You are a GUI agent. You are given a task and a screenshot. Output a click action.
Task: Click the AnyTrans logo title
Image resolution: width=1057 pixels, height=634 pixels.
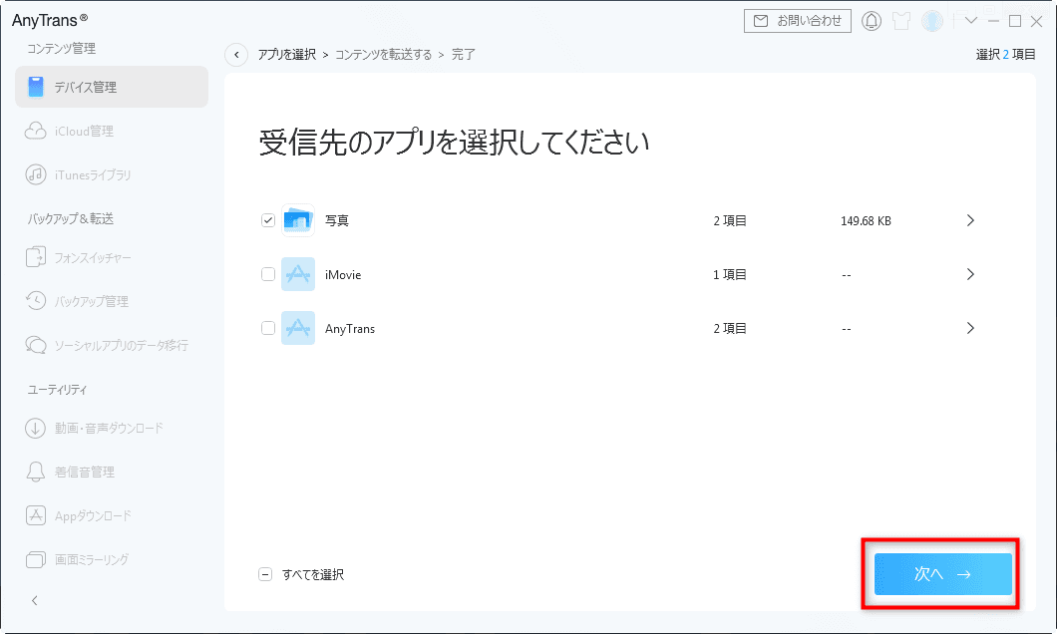point(50,20)
